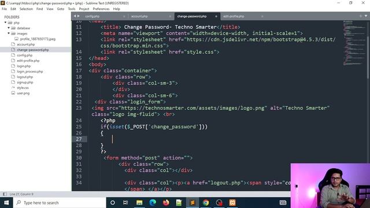This screenshot has height=208, width=370.
Task: Open the Edit menu
Action: click(13, 9)
